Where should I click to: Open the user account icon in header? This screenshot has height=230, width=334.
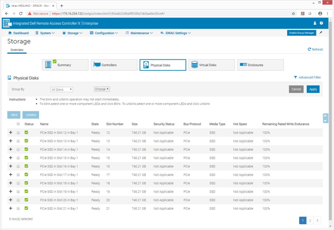[x=315, y=23]
